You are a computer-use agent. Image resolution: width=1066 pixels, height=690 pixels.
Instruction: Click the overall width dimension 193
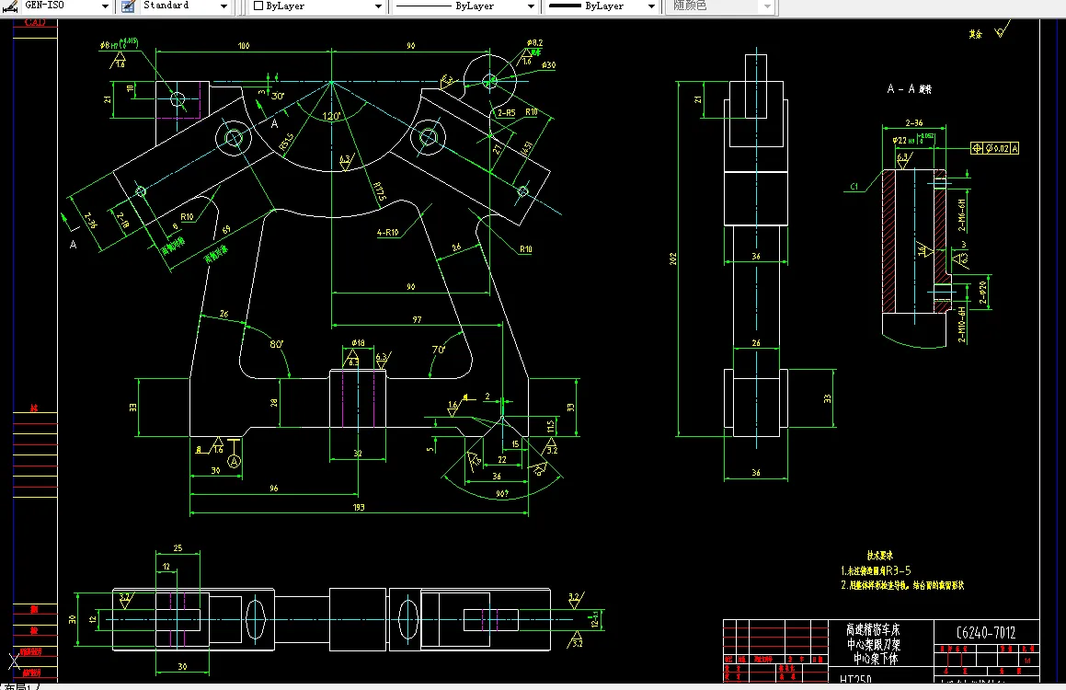pyautogui.click(x=359, y=507)
